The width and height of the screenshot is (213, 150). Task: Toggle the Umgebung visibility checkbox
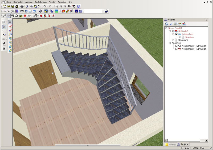pos(173,40)
